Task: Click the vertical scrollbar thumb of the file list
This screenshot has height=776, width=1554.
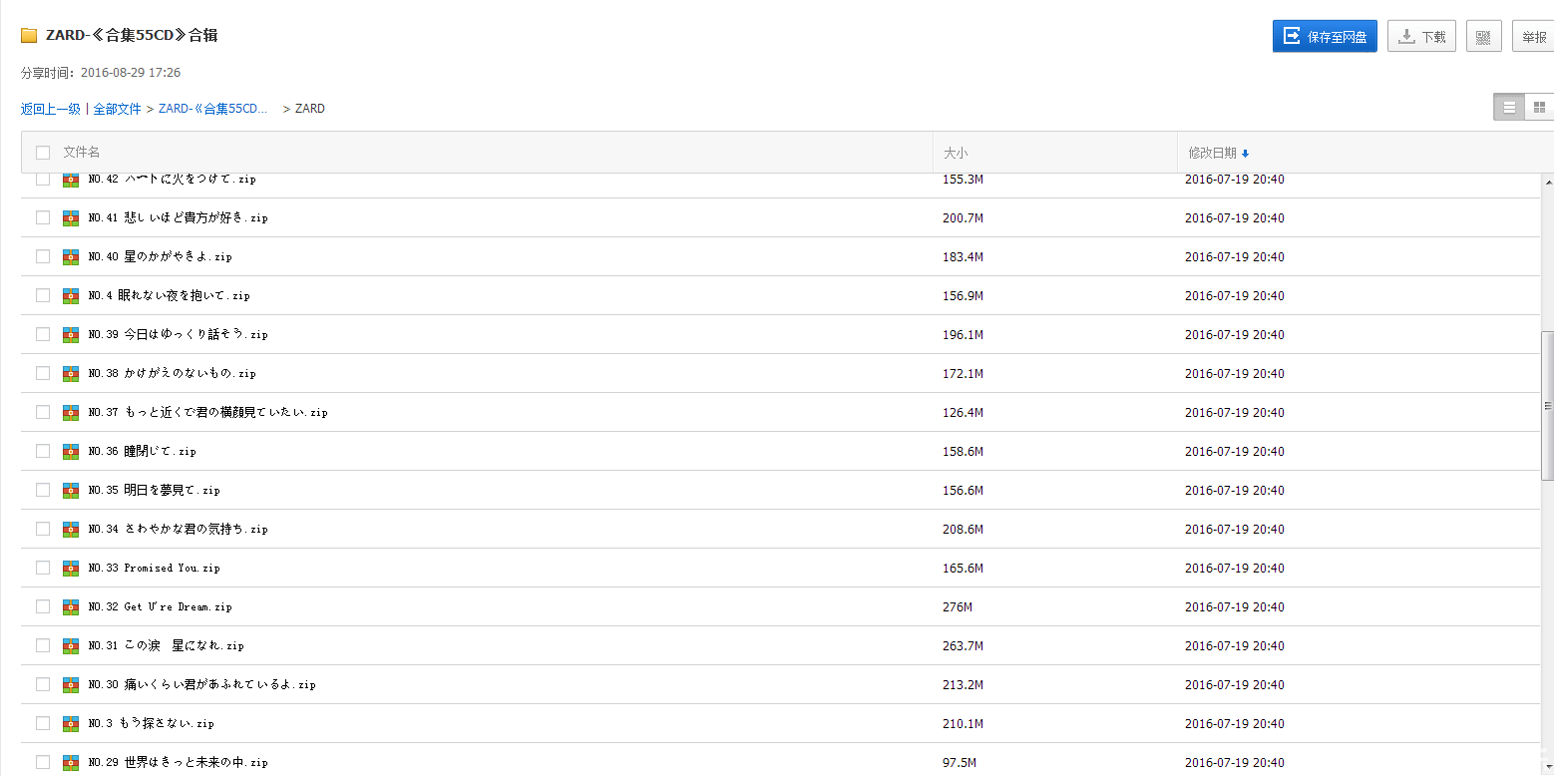Action: (x=1548, y=405)
